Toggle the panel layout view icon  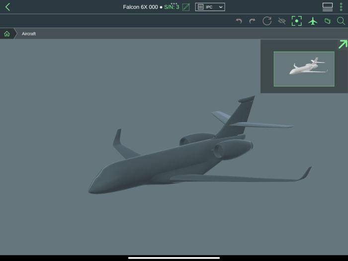(x=327, y=7)
